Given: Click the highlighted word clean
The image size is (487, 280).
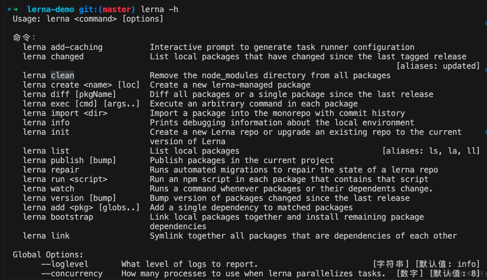Looking at the screenshot, I should [x=62, y=75].
